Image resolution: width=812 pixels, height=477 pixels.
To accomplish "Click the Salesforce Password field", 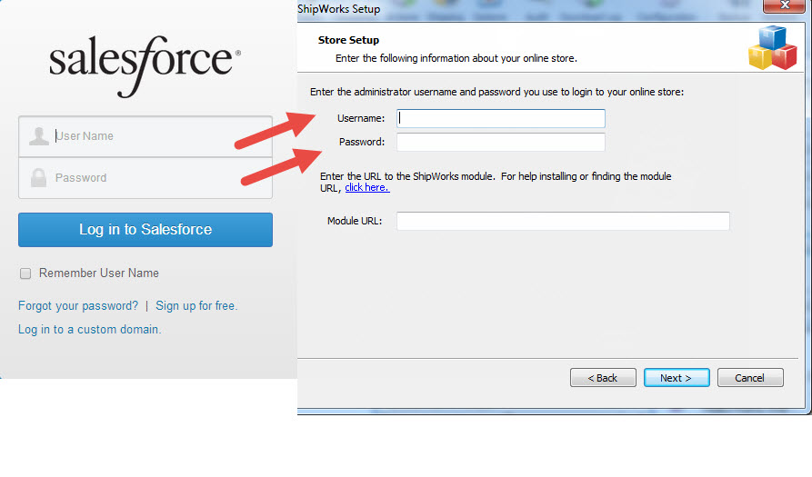I will [x=145, y=178].
